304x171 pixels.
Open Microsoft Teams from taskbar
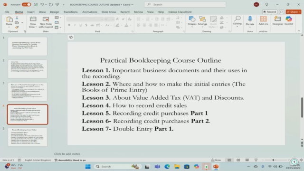click(157, 167)
